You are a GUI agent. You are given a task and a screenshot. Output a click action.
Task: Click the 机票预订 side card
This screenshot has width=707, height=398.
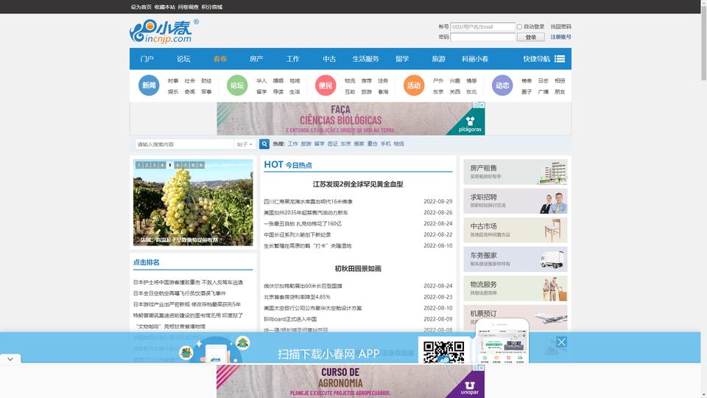coord(516,318)
